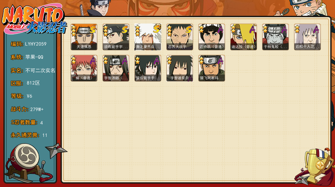Screen dimensions: 335x187
Task: Click the 战斗力 279W+ stat
Action: 27,109
